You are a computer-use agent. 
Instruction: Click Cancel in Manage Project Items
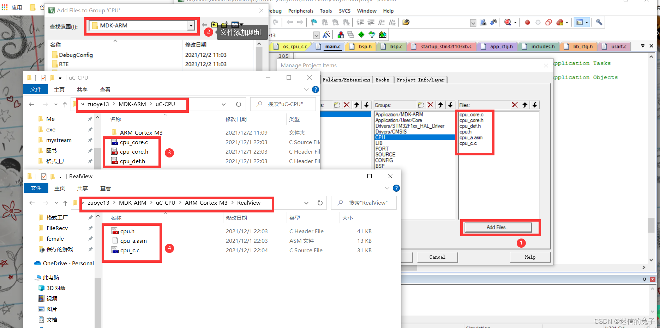(x=437, y=257)
